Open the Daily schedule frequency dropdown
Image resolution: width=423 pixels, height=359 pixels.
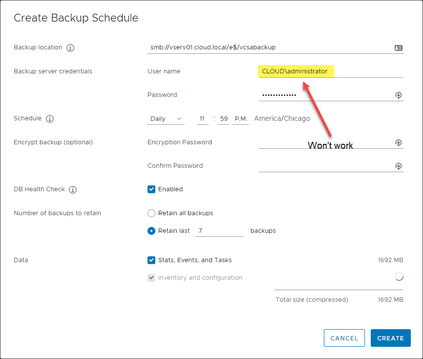166,119
